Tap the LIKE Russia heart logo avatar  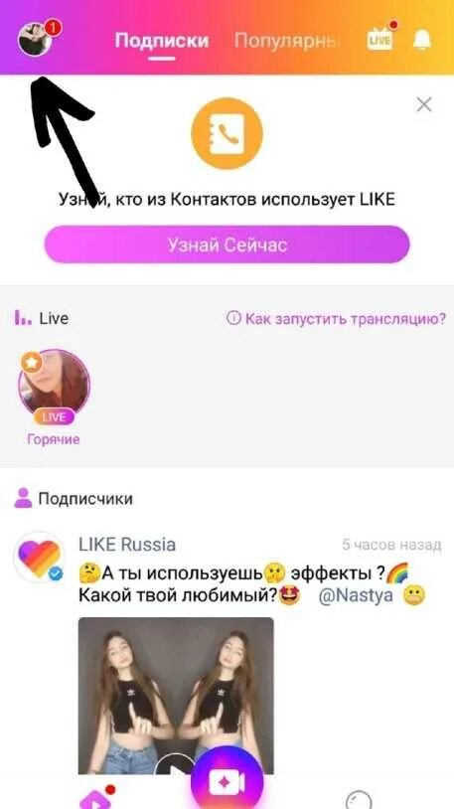39,558
